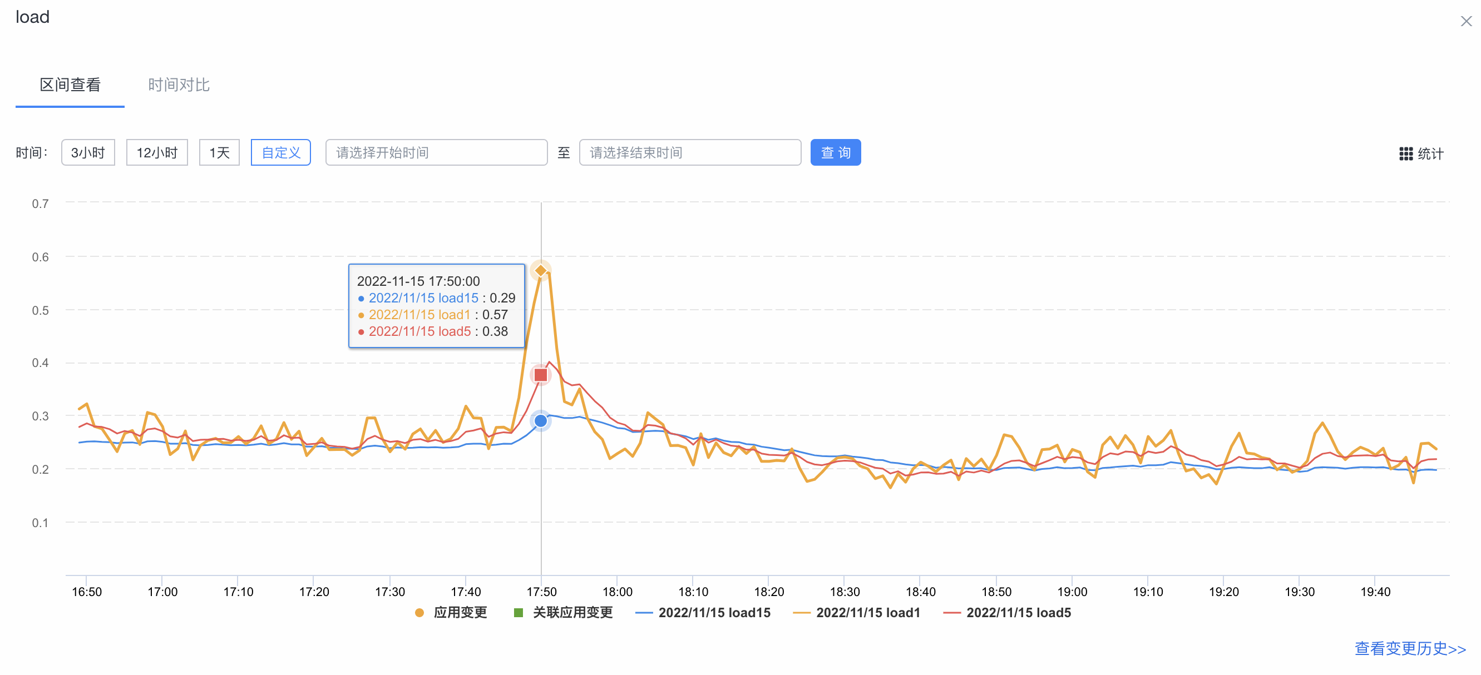Open the 查看变更历史 link
The width and height of the screenshot is (1481, 675).
click(1410, 648)
